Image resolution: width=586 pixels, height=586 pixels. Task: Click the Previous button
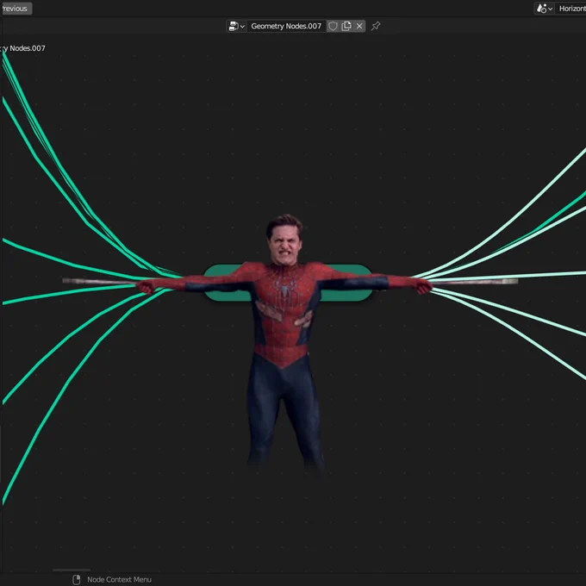pyautogui.click(x=15, y=9)
